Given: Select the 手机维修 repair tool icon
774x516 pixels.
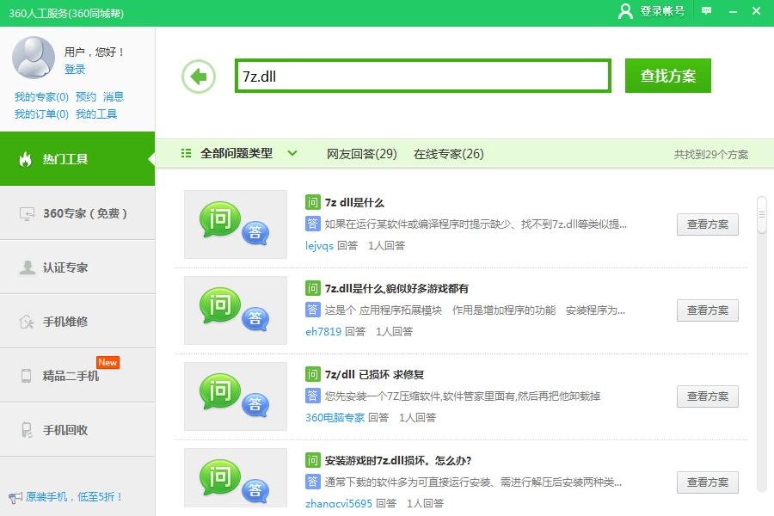Looking at the screenshot, I should tap(25, 321).
